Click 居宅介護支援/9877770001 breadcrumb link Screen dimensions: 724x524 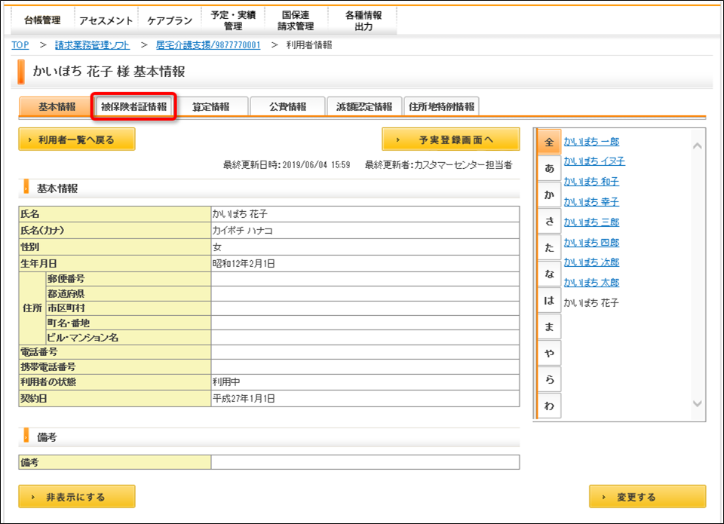(208, 44)
